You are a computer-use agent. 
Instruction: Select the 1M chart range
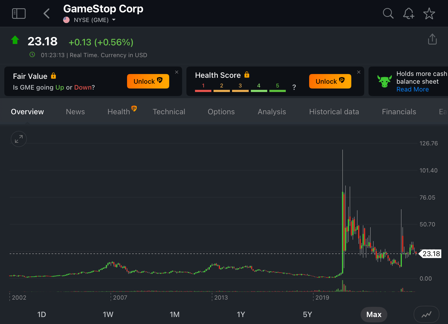(175, 314)
